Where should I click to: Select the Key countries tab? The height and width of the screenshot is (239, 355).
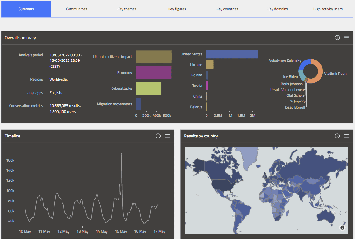[227, 9]
